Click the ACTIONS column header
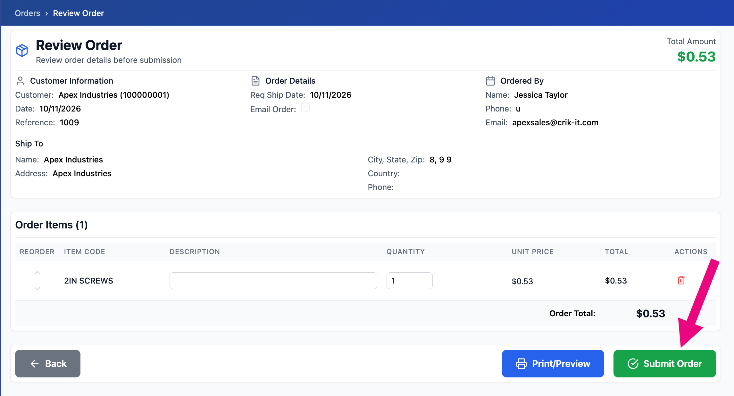Image resolution: width=734 pixels, height=396 pixels. coord(691,252)
